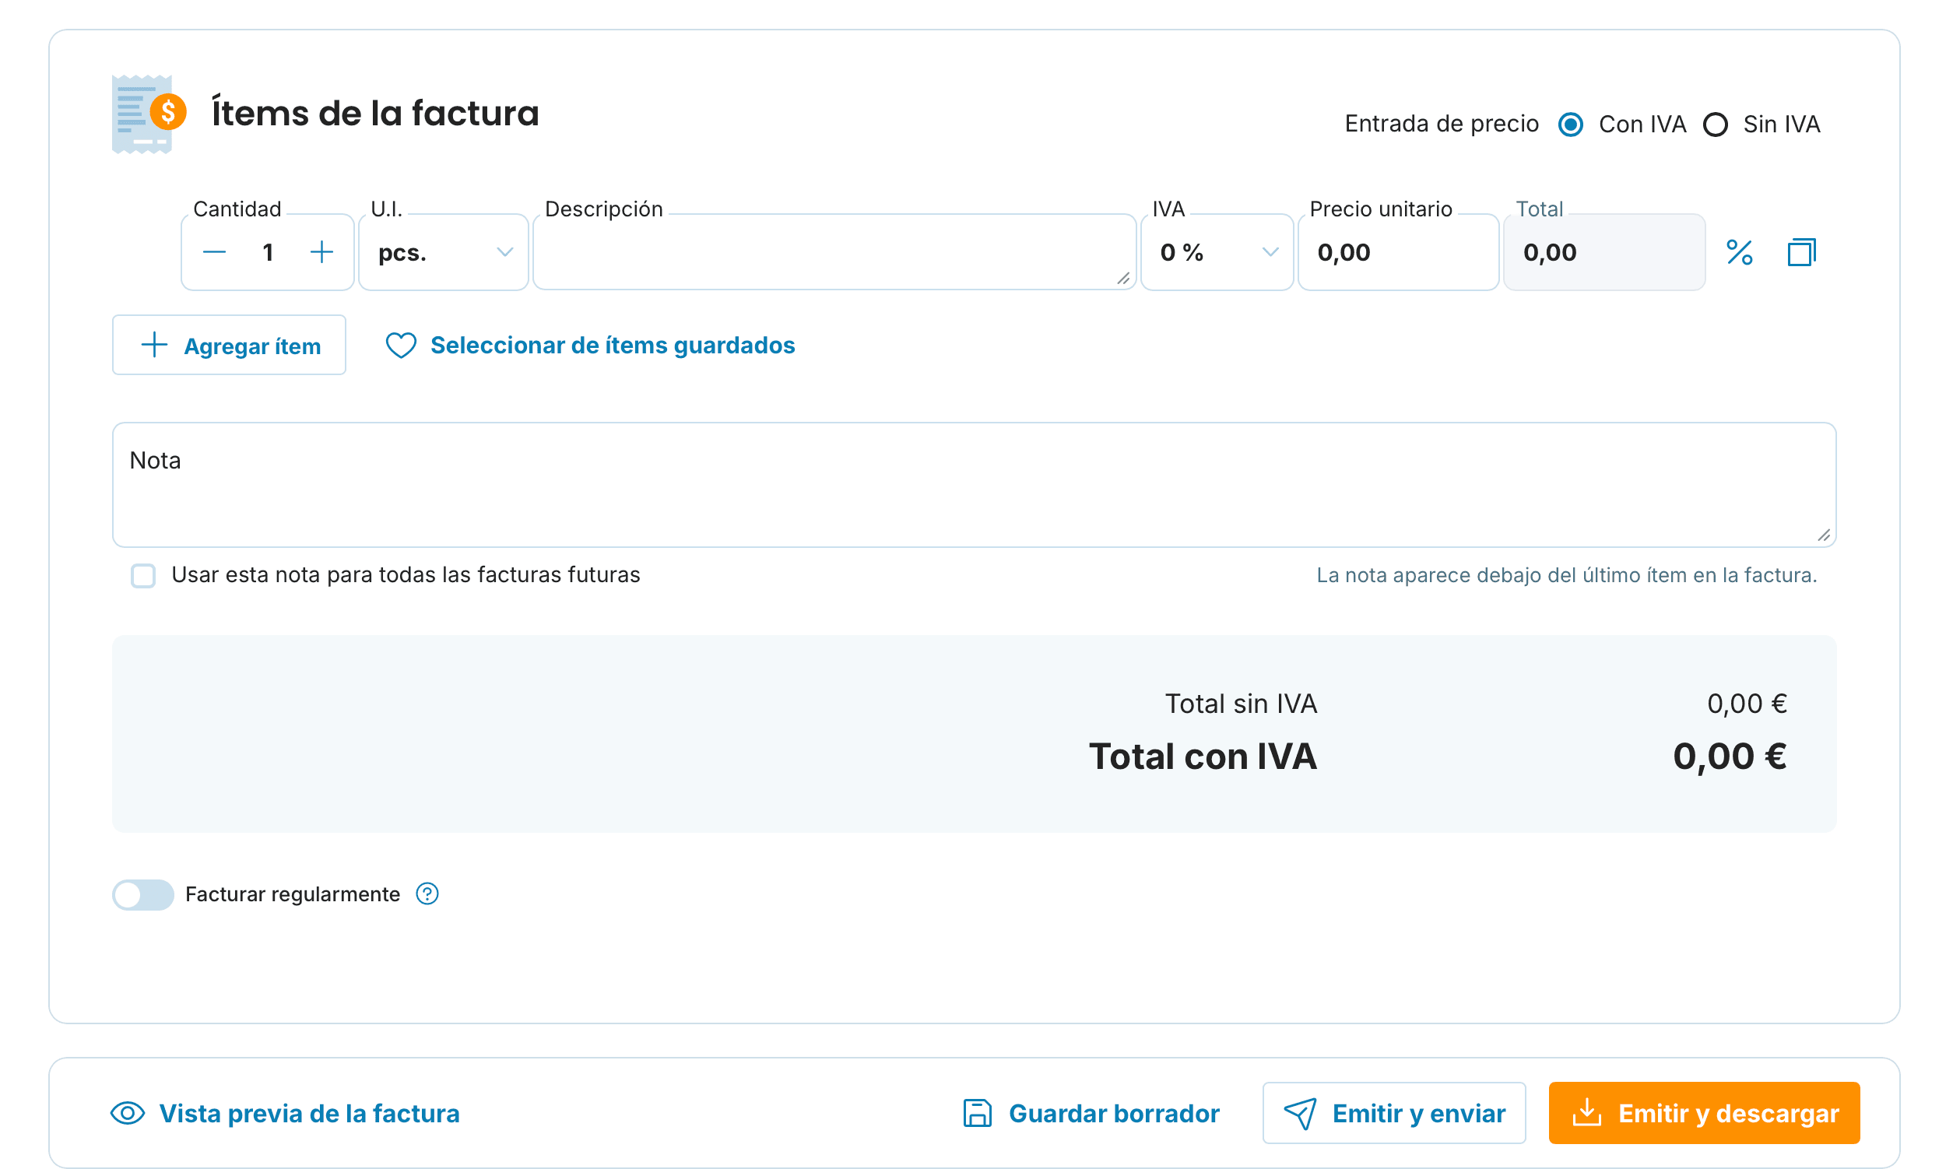Toggle the Facturar regularmente switch
1960x1169 pixels.
(142, 894)
